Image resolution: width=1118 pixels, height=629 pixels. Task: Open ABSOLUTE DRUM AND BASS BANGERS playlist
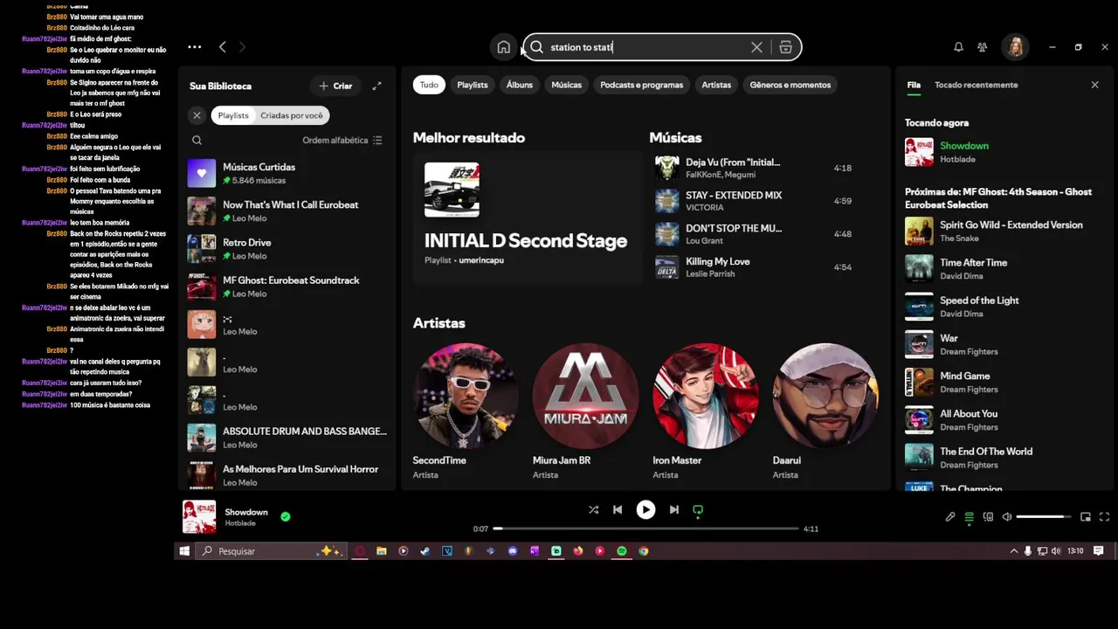[x=287, y=438]
